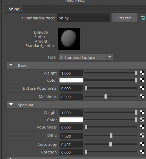Image resolution: width=146 pixels, height=159 pixels.
Task: Click the IOR slider handle
Action: coord(111,135)
